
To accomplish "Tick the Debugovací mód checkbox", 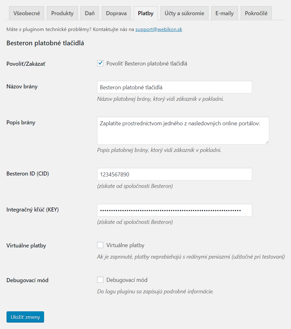I will 100,280.
